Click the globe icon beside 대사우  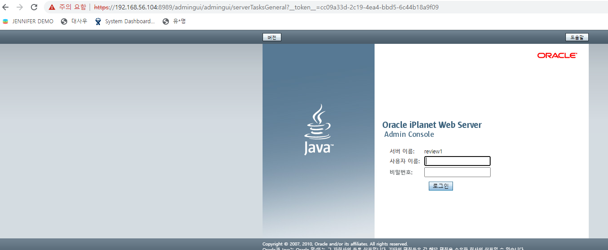(64, 21)
